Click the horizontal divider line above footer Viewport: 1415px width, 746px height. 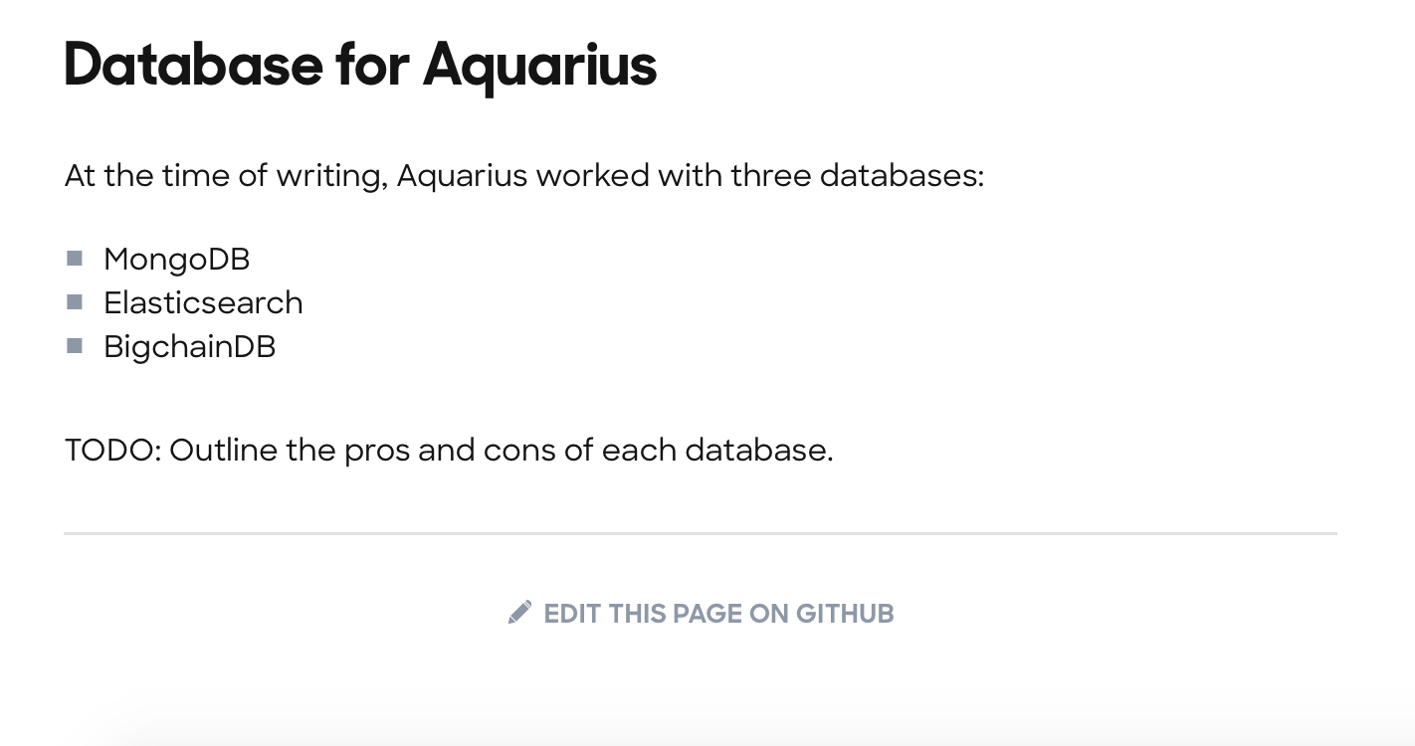point(701,534)
